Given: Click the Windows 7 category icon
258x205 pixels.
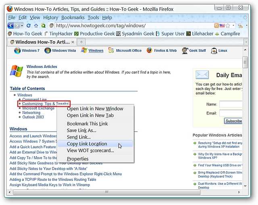Looking at the screenshot, I should coord(17,51).
